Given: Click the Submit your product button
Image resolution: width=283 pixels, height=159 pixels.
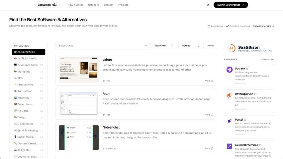Looking at the screenshot, I should tap(231, 5).
